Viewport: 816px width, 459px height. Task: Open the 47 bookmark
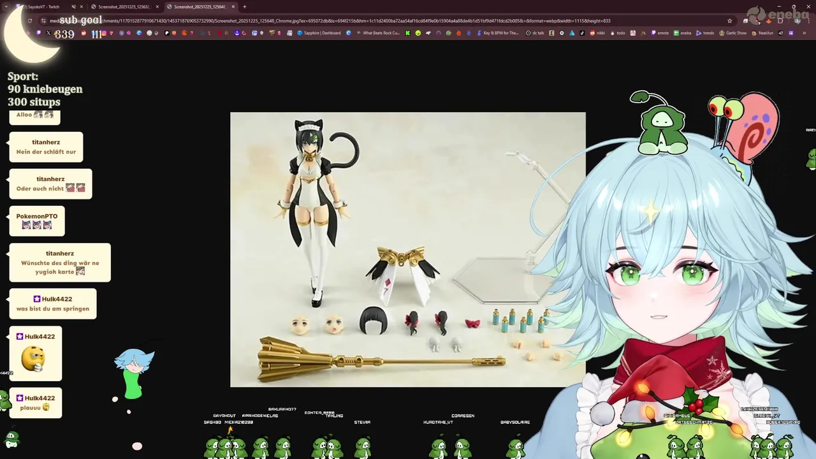[x=781, y=33]
